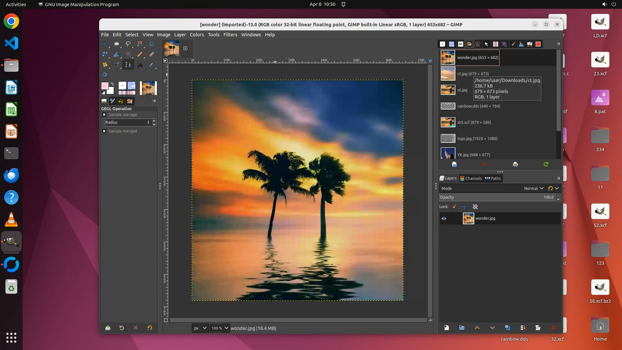Open the zoom percentage dropdown in status bar
The height and width of the screenshot is (350, 622).
[x=226, y=328]
